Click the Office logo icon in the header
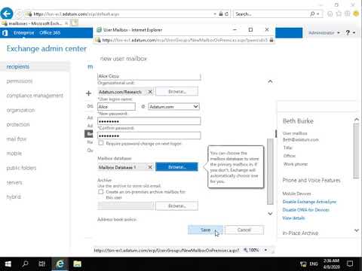The image size is (362, 271). 5,33
